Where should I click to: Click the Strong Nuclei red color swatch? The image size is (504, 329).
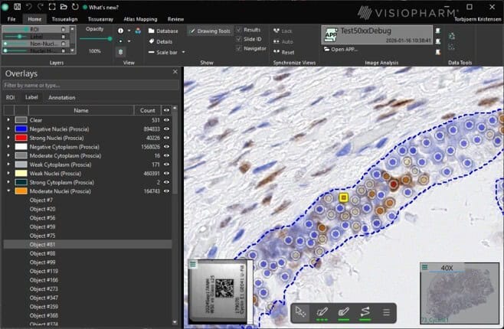click(x=21, y=138)
